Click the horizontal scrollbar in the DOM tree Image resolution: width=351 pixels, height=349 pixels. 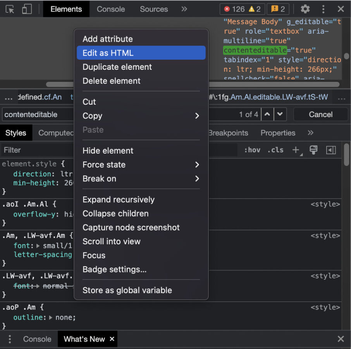click(271, 84)
